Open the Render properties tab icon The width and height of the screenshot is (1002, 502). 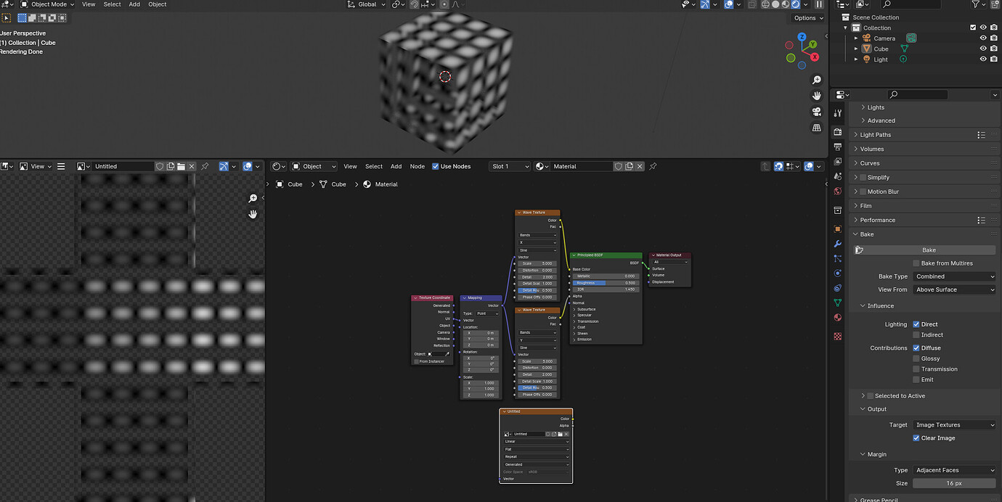838,132
